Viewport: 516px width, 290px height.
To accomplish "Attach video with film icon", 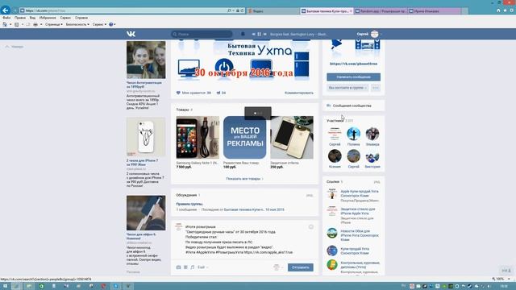I will click(185, 267).
